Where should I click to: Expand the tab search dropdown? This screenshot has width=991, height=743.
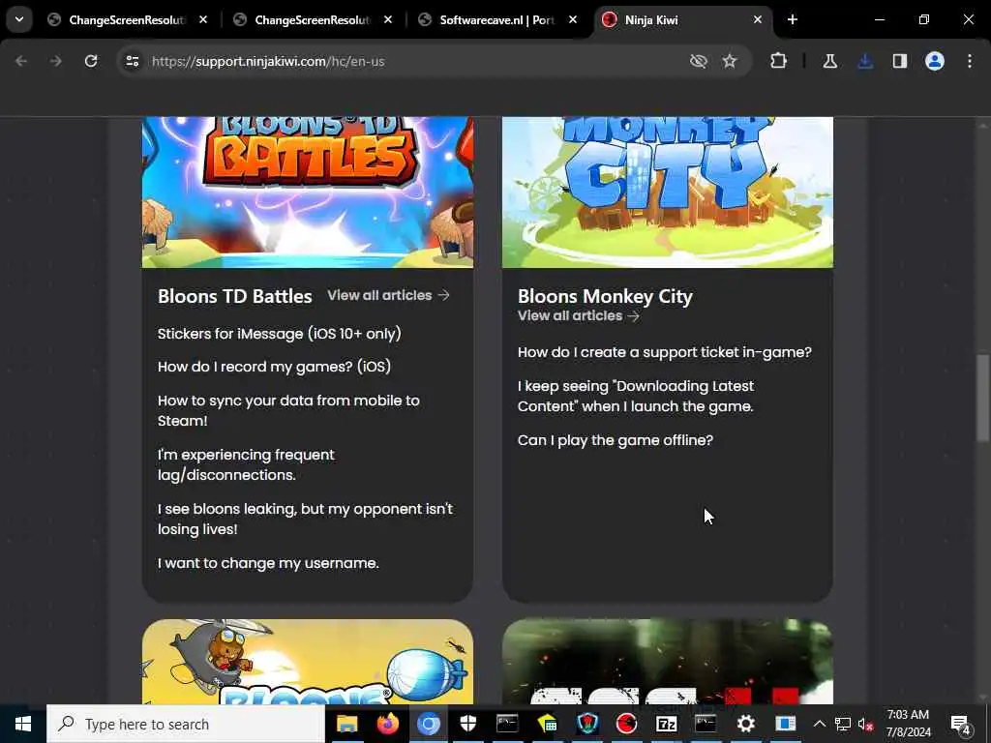(x=19, y=19)
